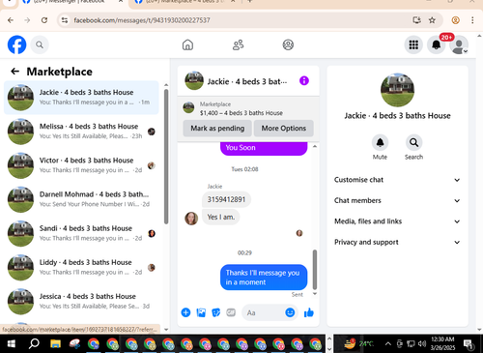Choose a sticker with the sticker icon

(x=216, y=312)
